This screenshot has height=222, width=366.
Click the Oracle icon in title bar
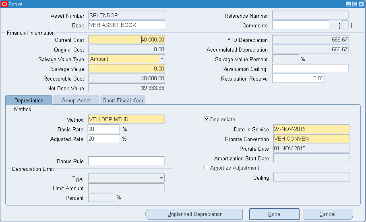click(x=4, y=4)
